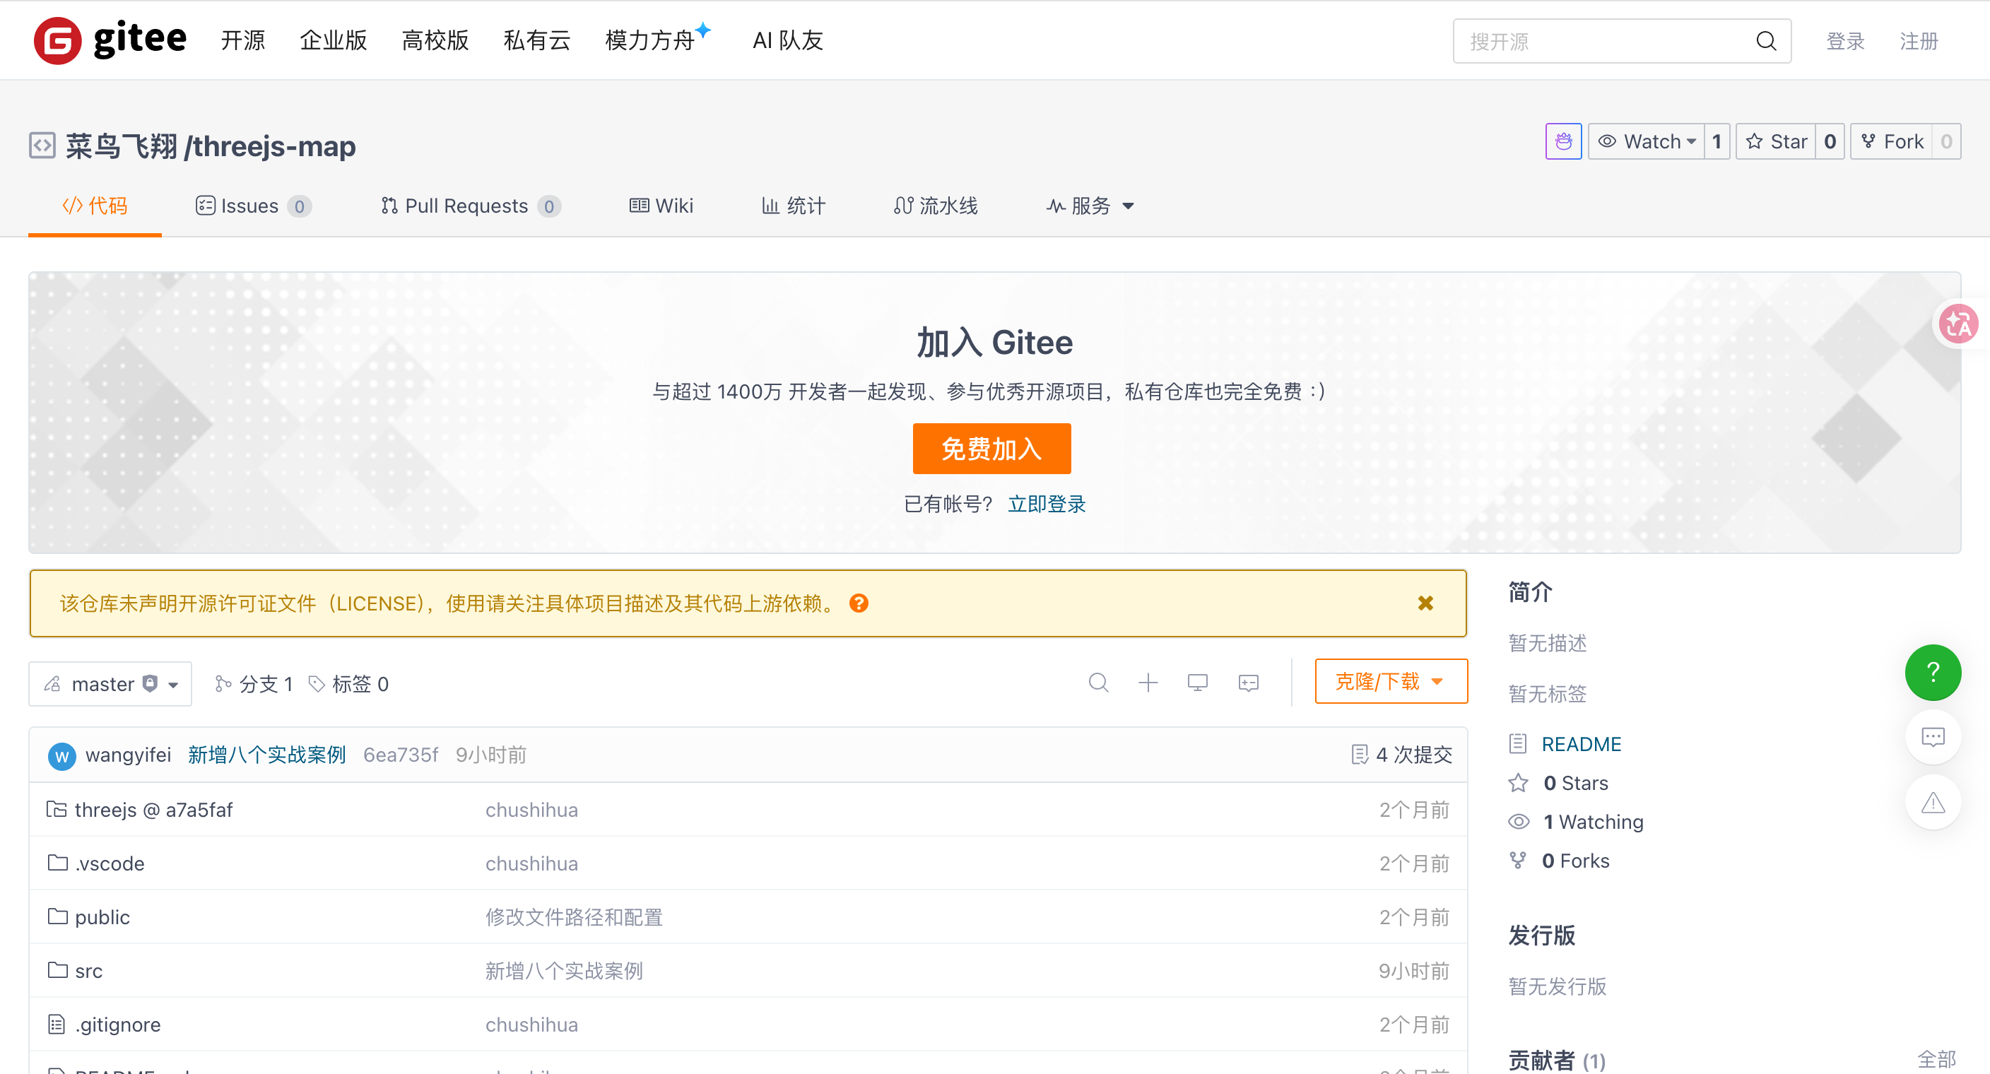1990x1074 pixels.
Task: Open the src folder
Action: click(x=89, y=972)
